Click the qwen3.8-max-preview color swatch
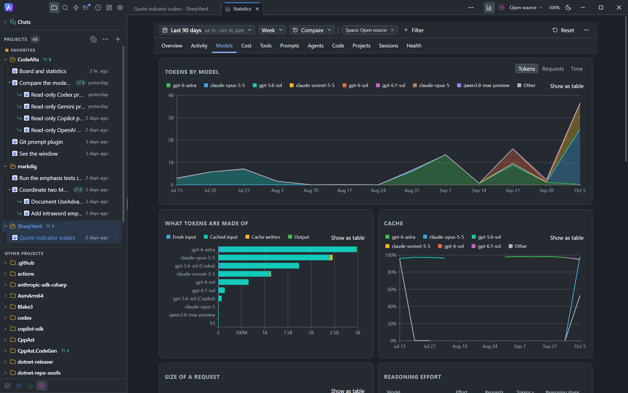Screen dimensions: 628x393 [459, 85]
